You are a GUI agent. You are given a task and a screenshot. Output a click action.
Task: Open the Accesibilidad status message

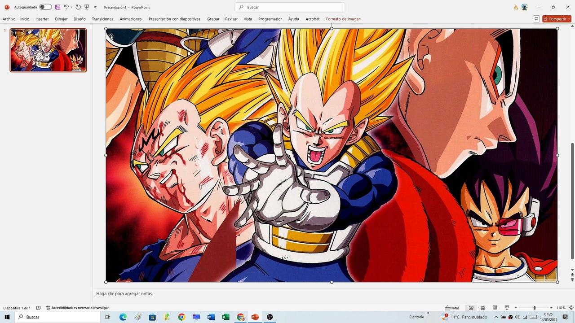coord(77,308)
